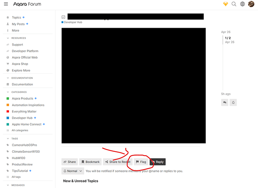Jump to 5h ago timeline end

coord(226,94)
